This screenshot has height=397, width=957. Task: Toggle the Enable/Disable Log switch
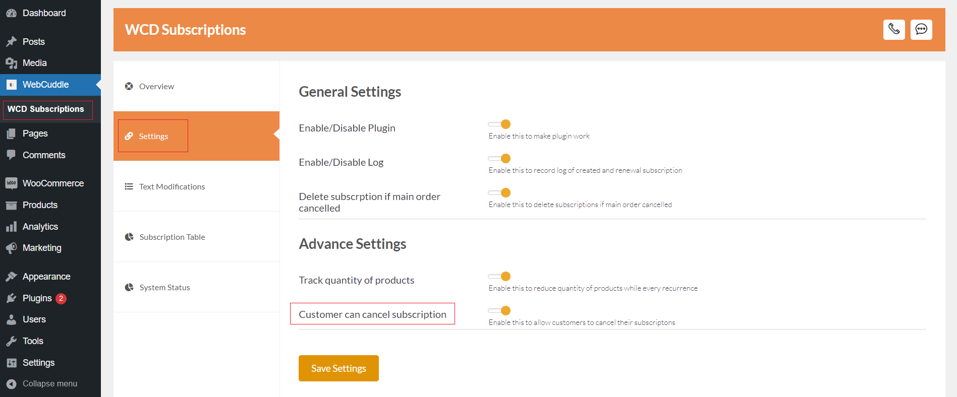click(499, 158)
